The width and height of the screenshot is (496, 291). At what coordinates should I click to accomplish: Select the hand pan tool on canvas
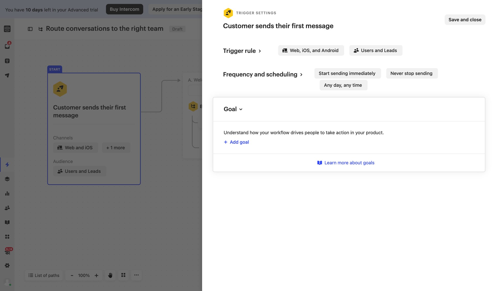110,275
